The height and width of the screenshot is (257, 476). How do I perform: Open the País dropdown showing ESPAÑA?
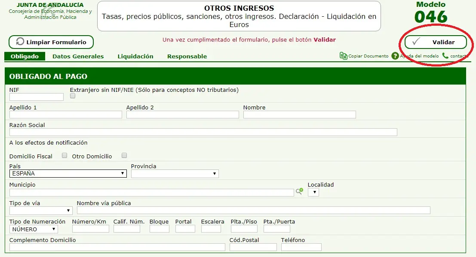pyautogui.click(x=68, y=174)
